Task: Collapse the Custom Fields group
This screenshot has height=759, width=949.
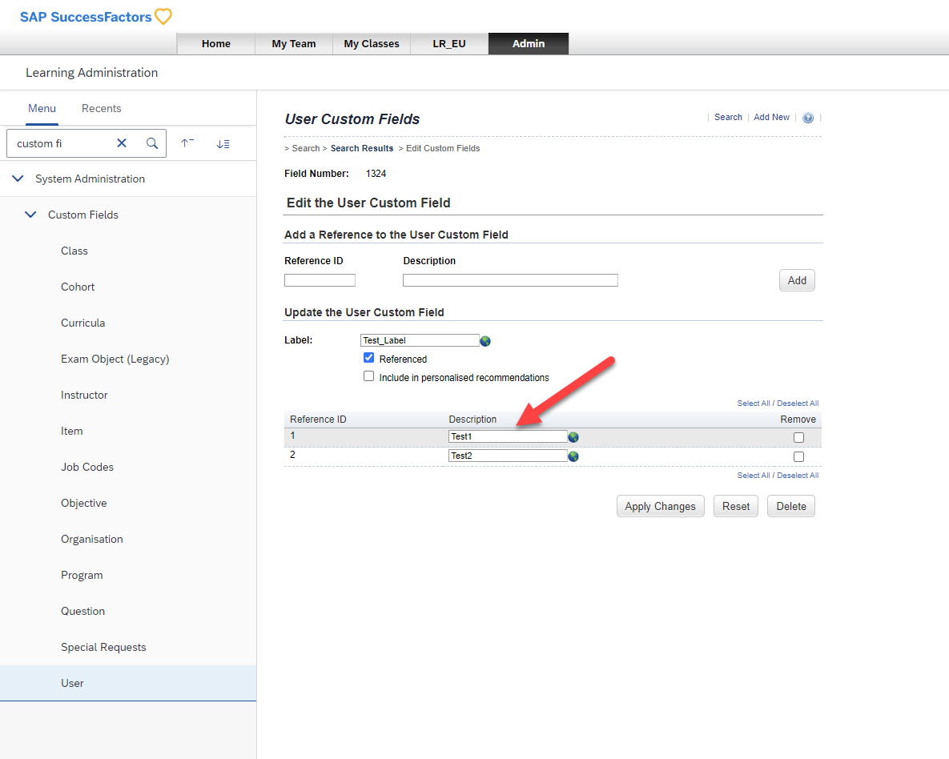Action: tap(30, 215)
